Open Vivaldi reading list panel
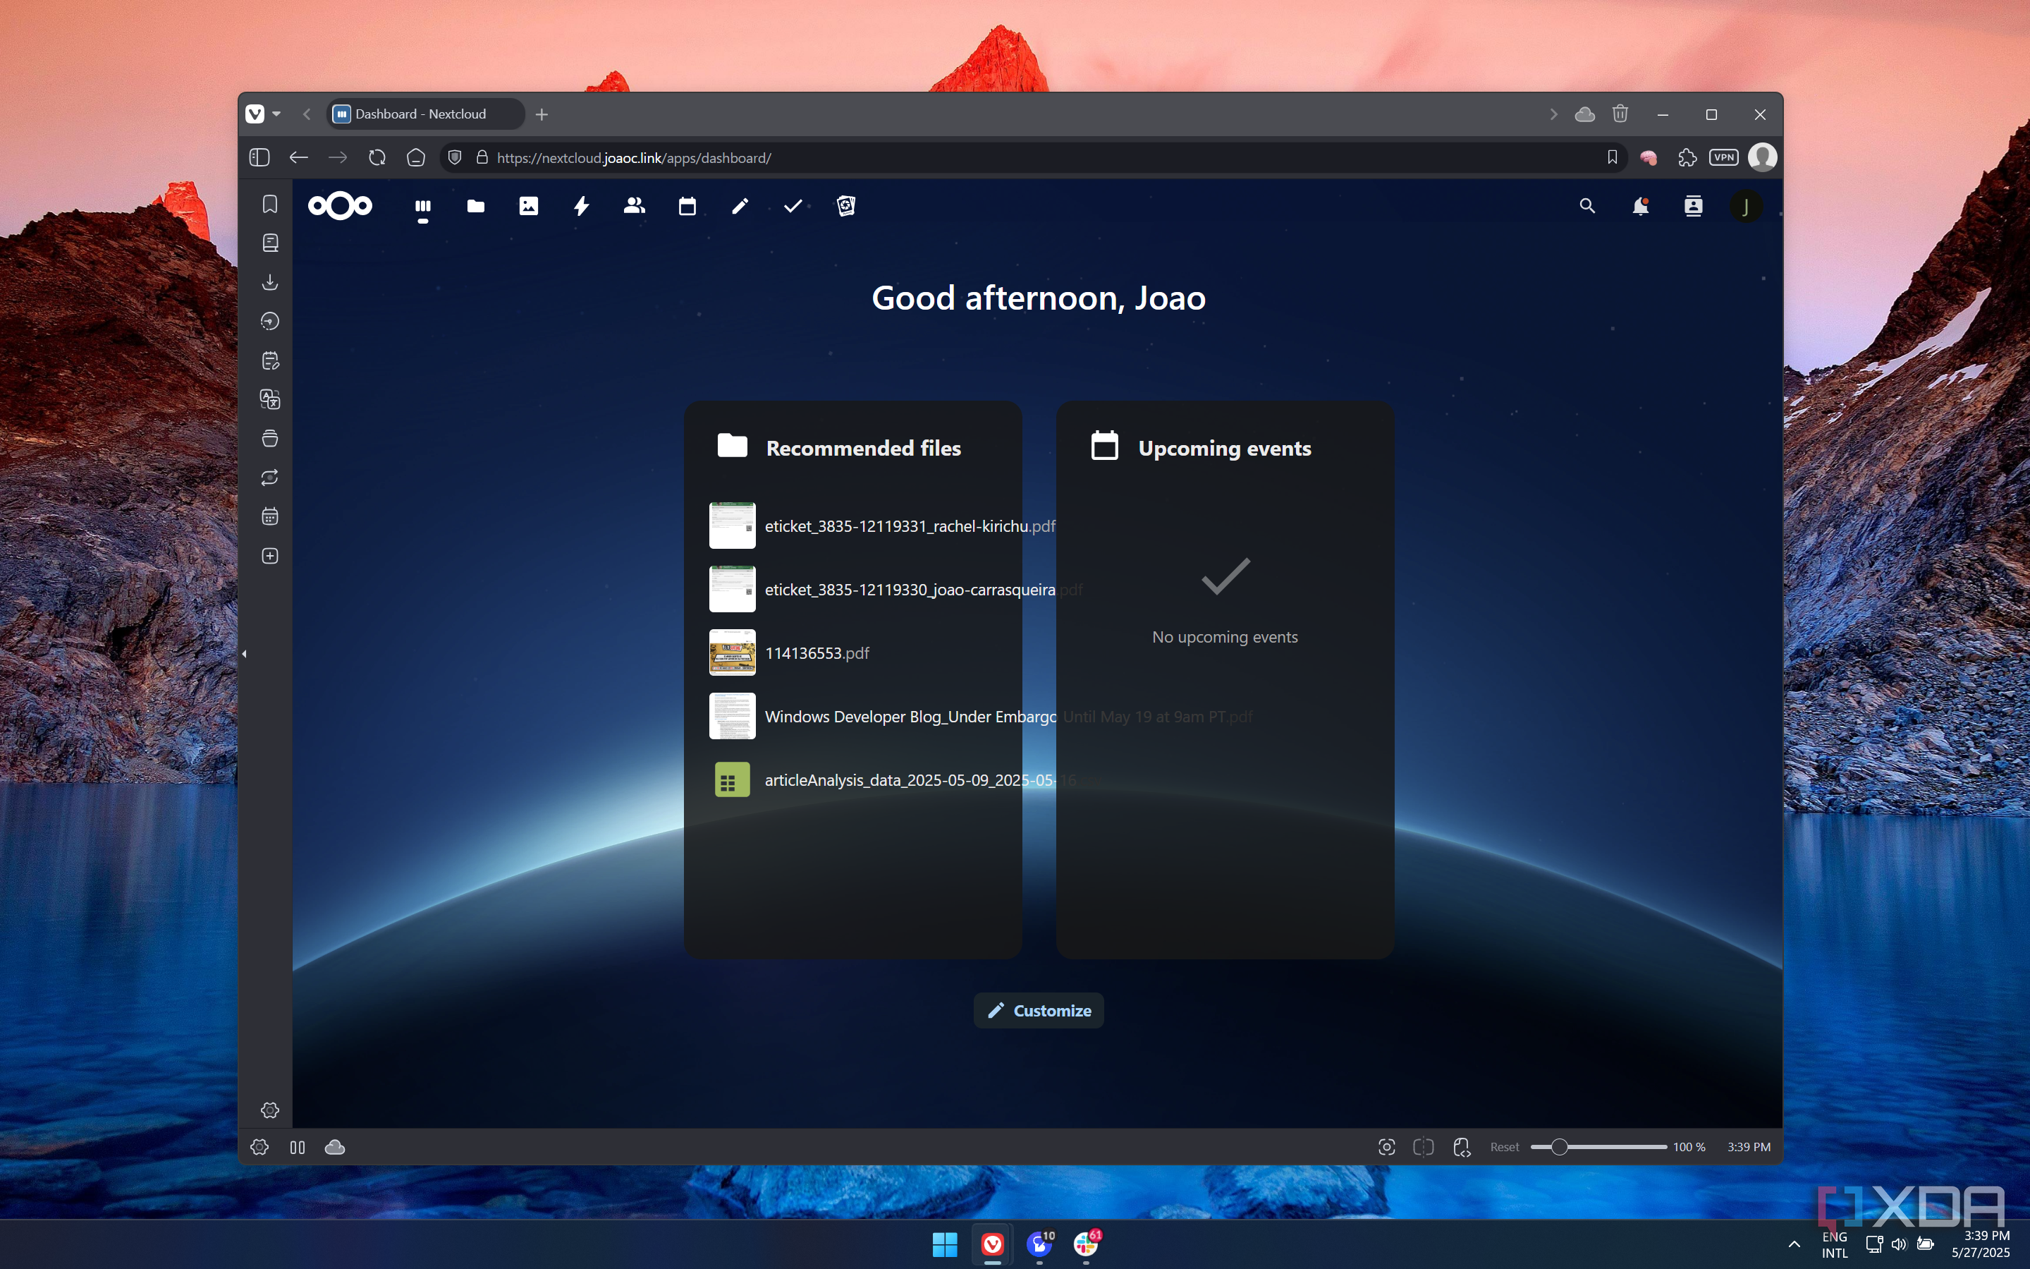Viewport: 2030px width, 1269px height. coord(270,243)
